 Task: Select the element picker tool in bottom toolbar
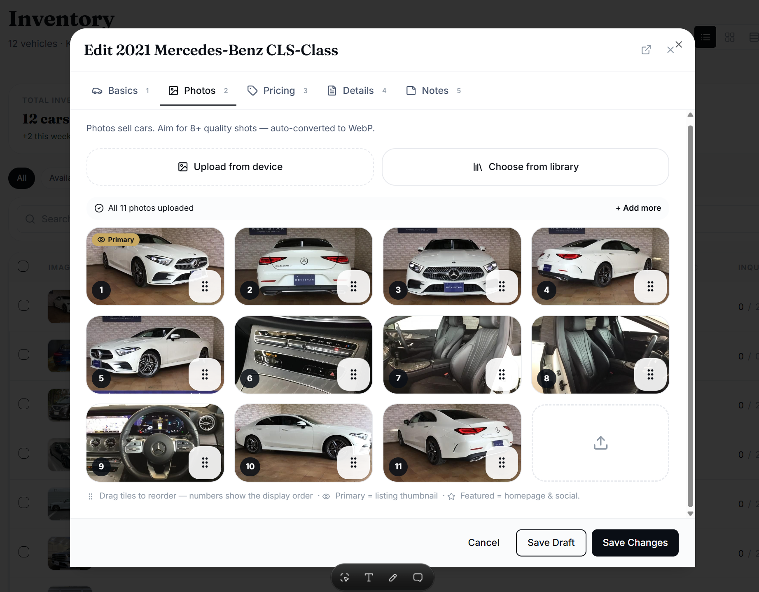point(345,578)
